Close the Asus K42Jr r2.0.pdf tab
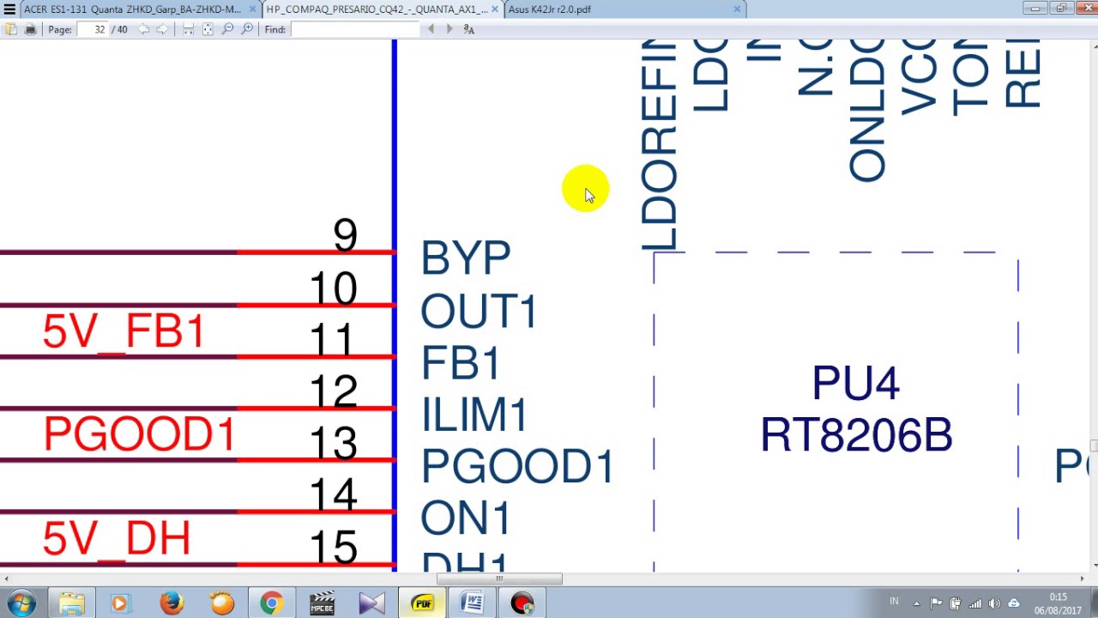The width and height of the screenshot is (1098, 618). 737,9
